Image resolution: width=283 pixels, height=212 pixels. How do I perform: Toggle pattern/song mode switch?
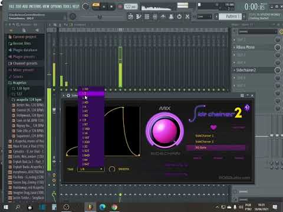click(96, 5)
